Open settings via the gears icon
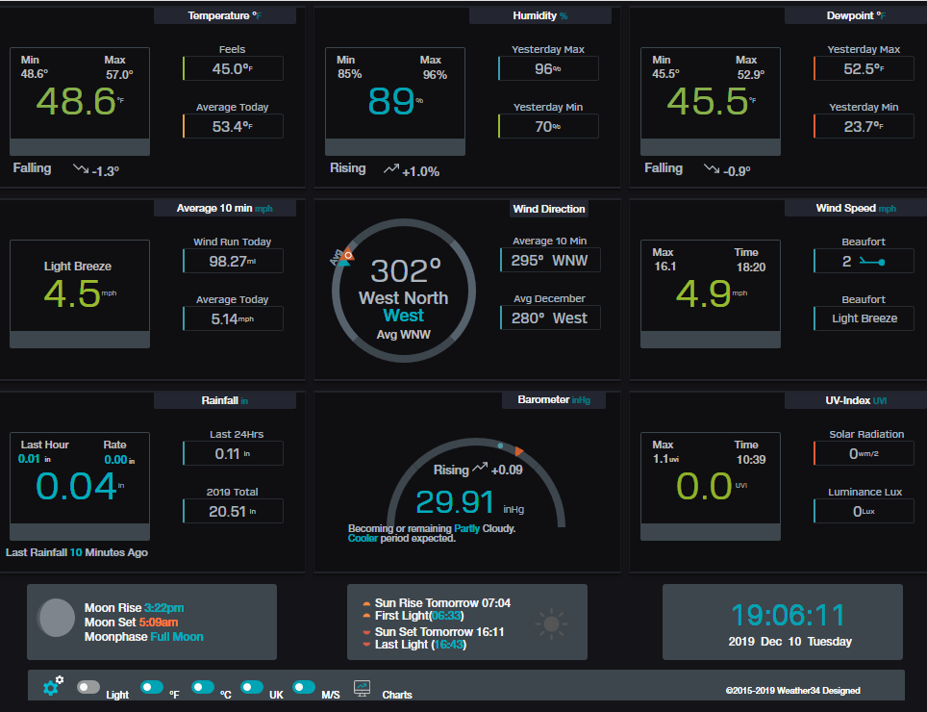Image resolution: width=927 pixels, height=712 pixels. [53, 685]
